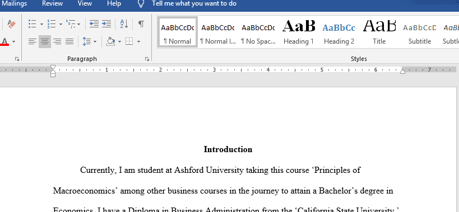Open the View tab

point(85,3)
